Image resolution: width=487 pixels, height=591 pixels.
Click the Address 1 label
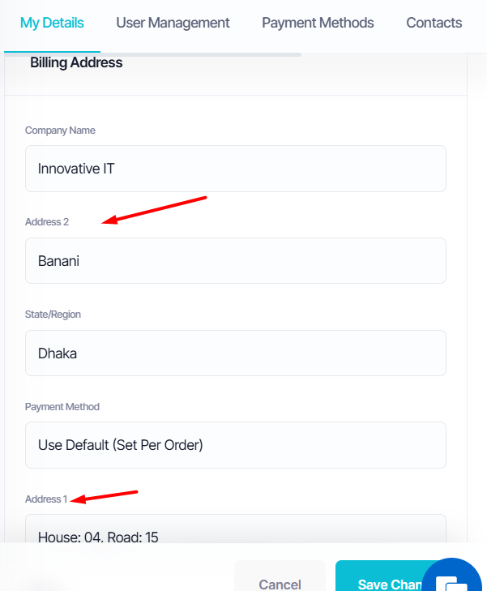[46, 499]
